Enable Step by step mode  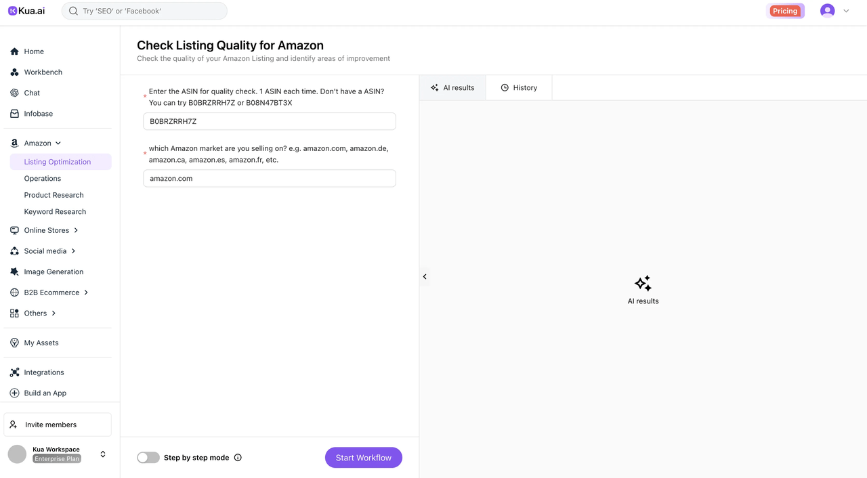[148, 457]
